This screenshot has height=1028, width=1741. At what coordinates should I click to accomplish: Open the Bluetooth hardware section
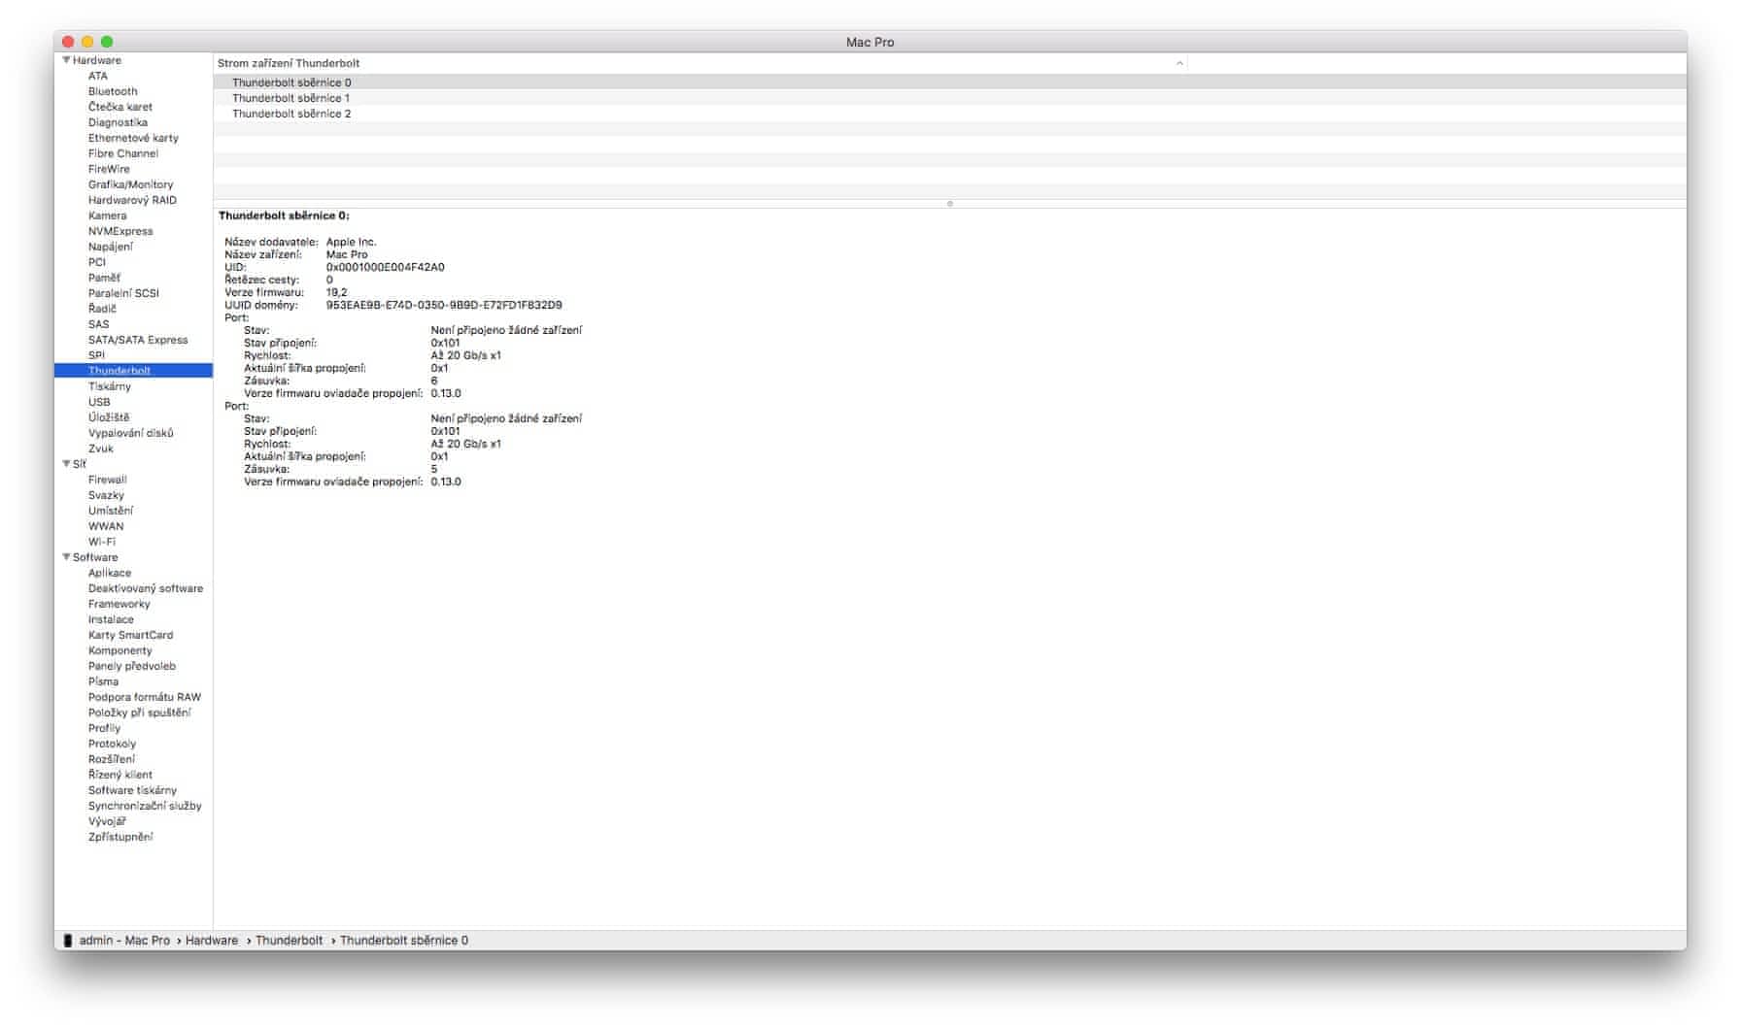point(113,91)
